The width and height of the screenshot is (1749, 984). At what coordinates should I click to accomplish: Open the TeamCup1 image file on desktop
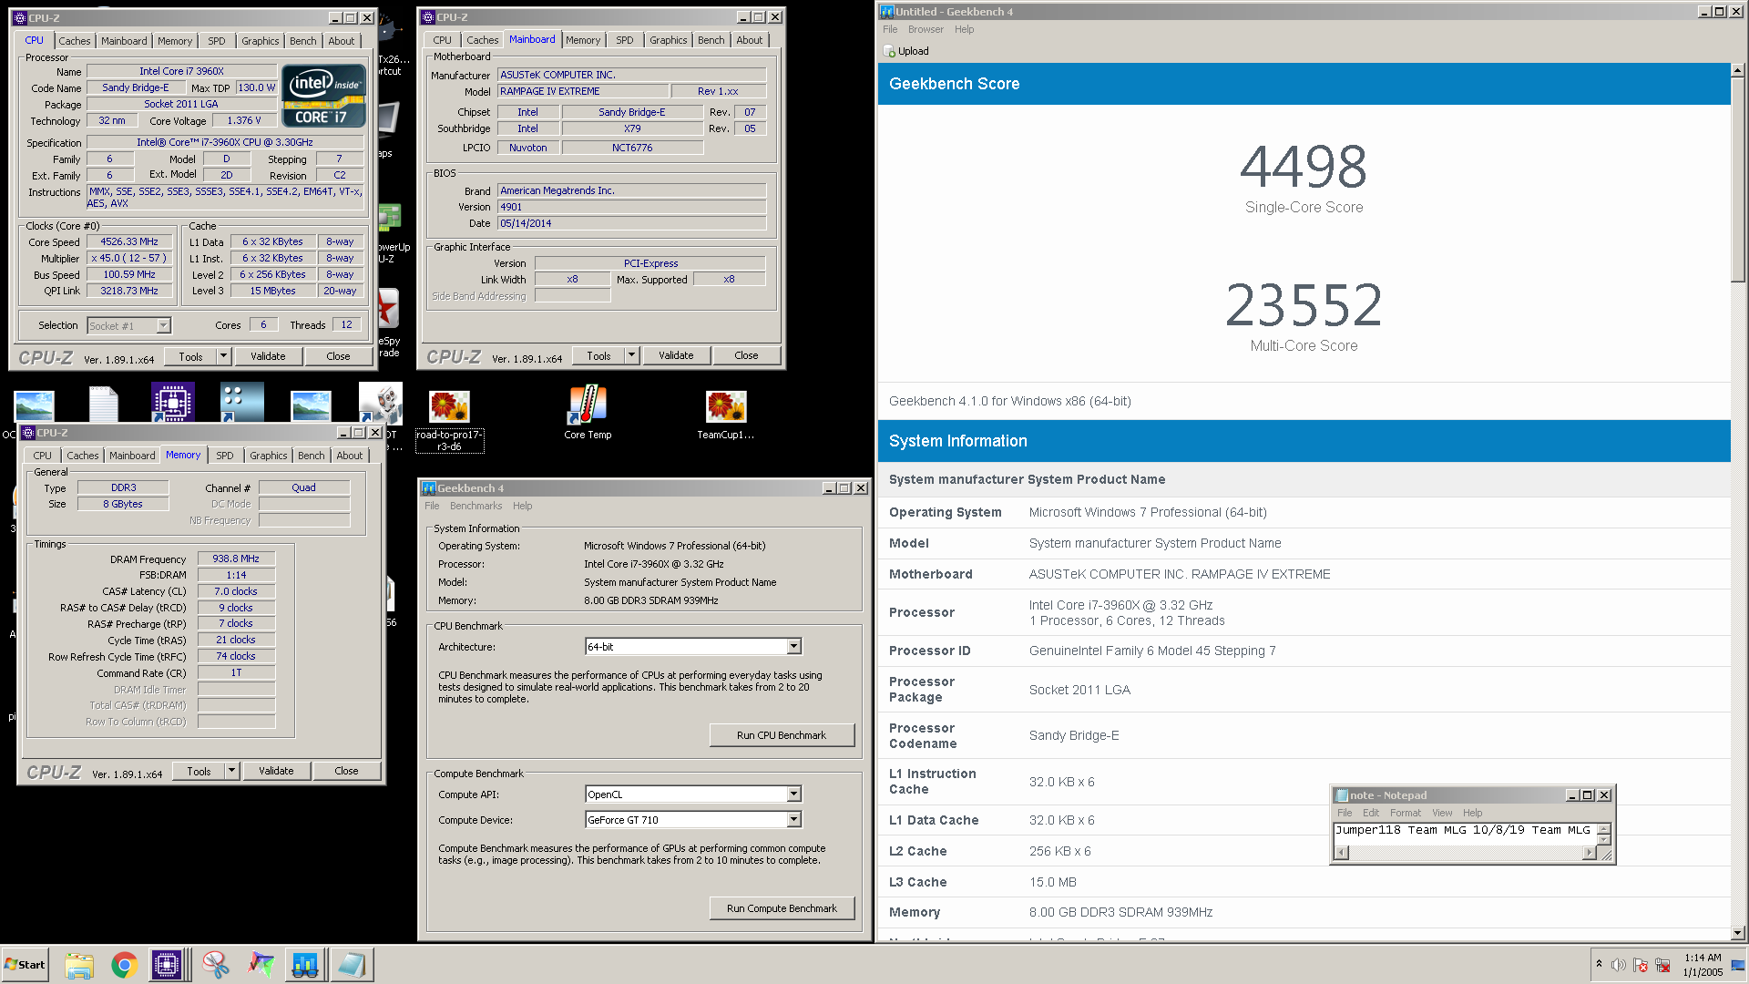726,406
